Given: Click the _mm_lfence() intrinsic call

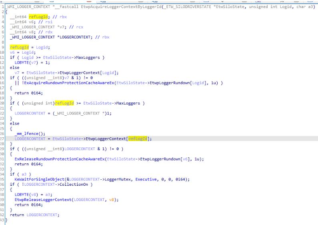Looking at the screenshot, I should pyautogui.click(x=30, y=133).
